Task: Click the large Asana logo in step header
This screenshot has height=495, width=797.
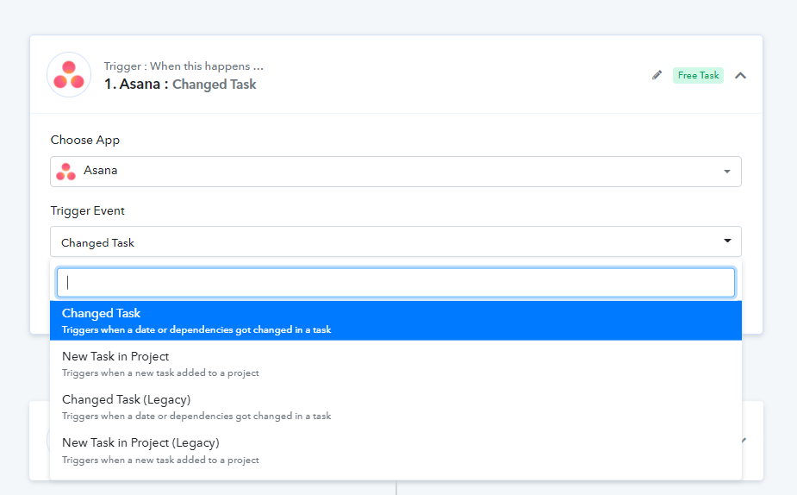Action: click(x=69, y=75)
